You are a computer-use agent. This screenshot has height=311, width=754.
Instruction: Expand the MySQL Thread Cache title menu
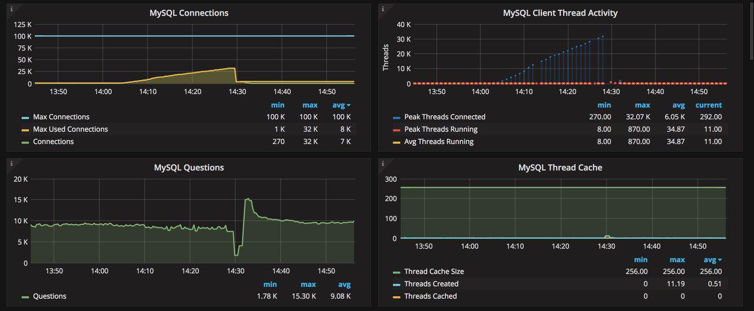click(x=560, y=168)
